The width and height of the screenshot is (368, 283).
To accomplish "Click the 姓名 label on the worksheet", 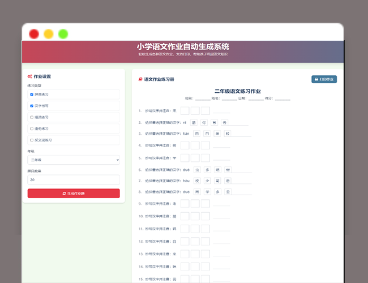I will click(x=216, y=98).
